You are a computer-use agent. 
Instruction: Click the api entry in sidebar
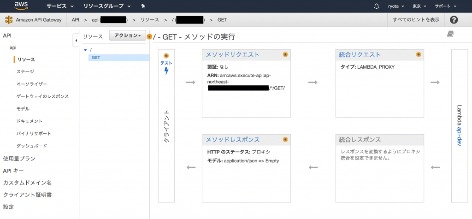point(13,47)
